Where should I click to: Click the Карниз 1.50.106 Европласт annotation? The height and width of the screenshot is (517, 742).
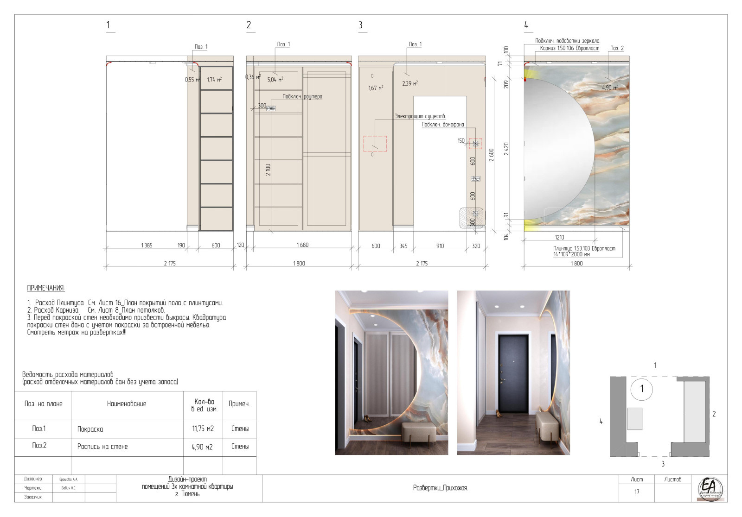(569, 48)
